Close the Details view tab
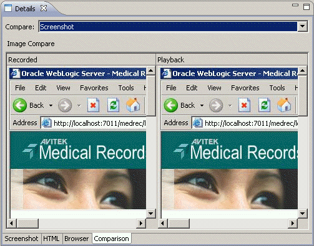The height and width of the screenshot is (246, 314). click(44, 8)
